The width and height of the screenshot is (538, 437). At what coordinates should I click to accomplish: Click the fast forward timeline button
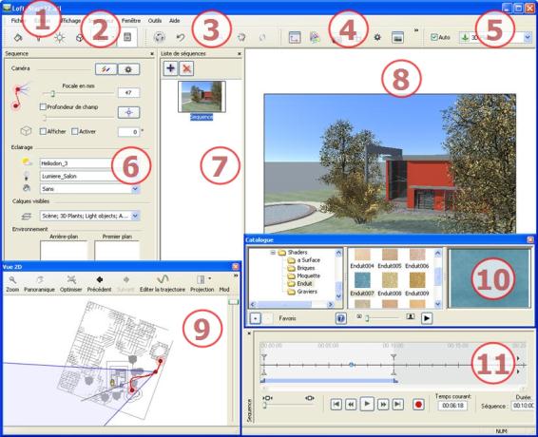[383, 405]
